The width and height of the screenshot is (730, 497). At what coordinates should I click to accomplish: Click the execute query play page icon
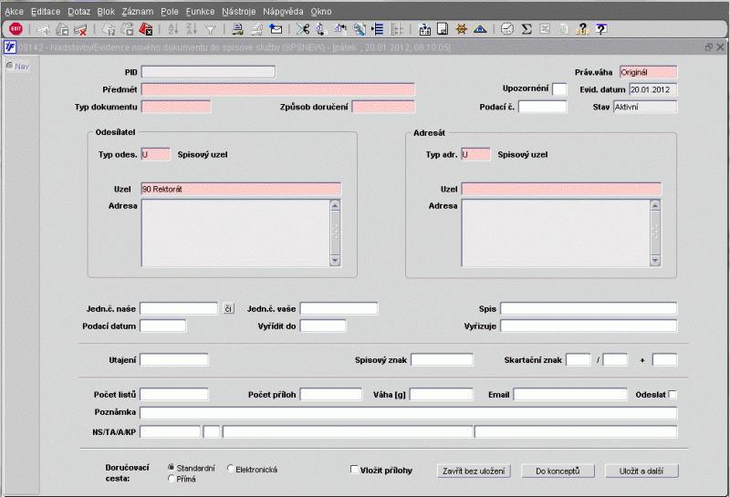click(x=127, y=29)
